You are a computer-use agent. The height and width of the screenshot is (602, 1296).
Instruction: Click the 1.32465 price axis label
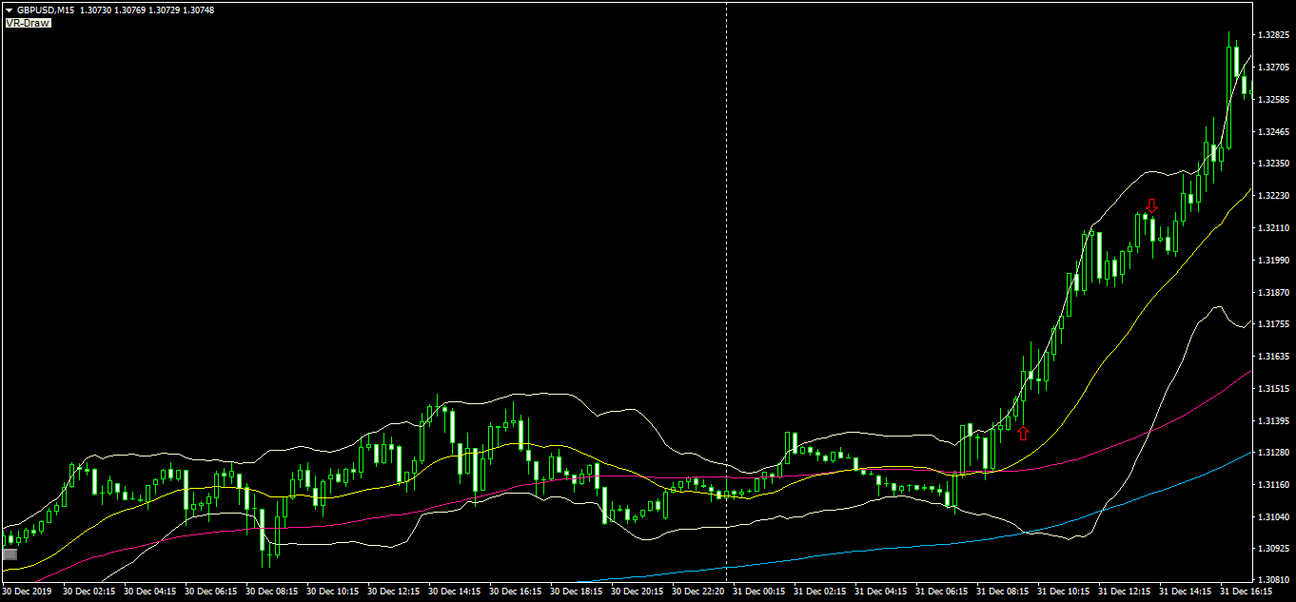1273,131
